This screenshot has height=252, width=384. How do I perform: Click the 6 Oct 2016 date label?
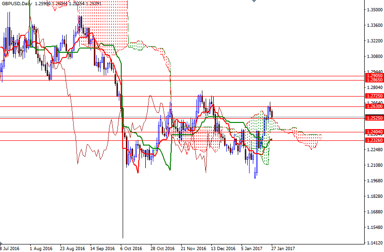pyautogui.click(x=131, y=249)
